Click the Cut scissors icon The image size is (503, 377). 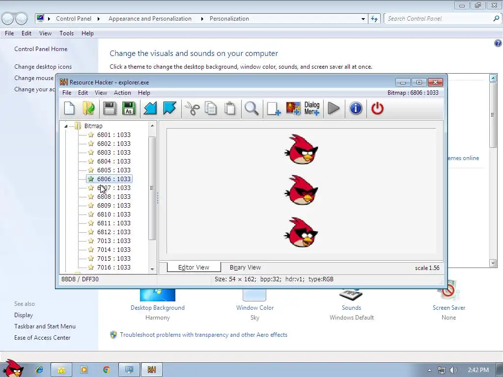[192, 108]
